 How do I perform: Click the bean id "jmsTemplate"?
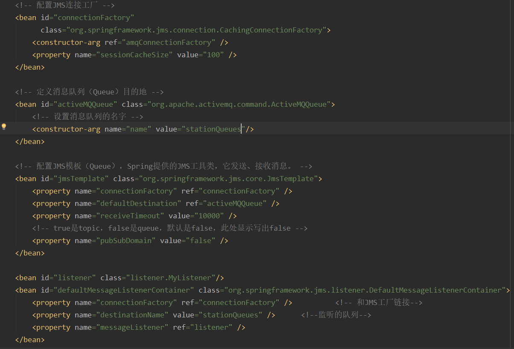tap(81, 179)
